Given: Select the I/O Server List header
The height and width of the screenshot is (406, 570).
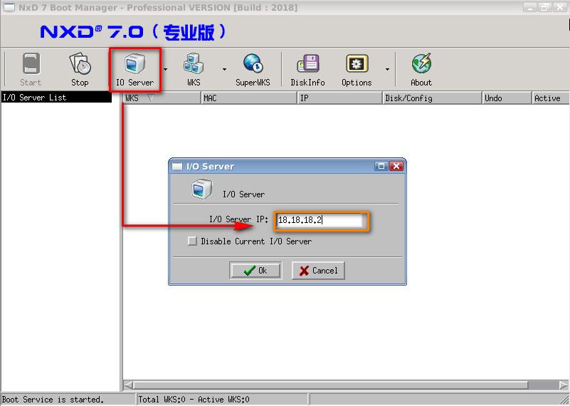Looking at the screenshot, I should (x=56, y=97).
